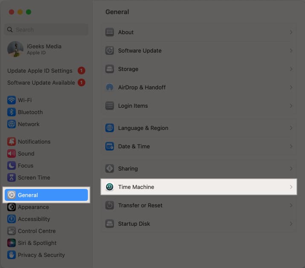Expand the Sharing row chevron

coord(291,168)
